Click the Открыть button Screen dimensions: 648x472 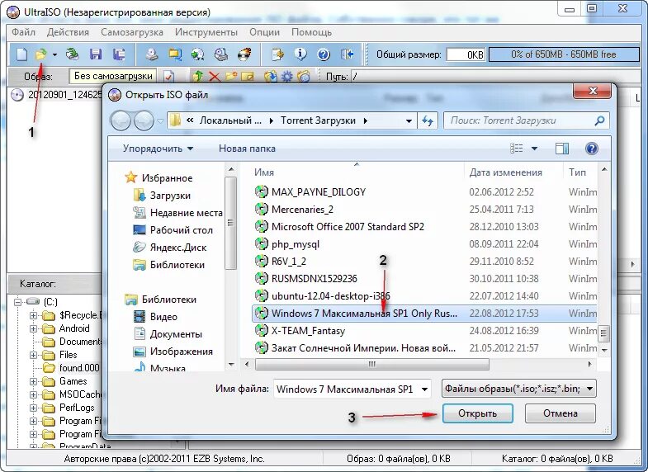click(x=477, y=413)
